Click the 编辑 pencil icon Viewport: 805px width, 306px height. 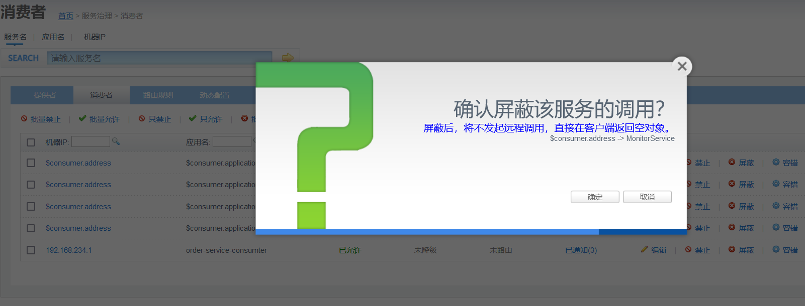644,249
